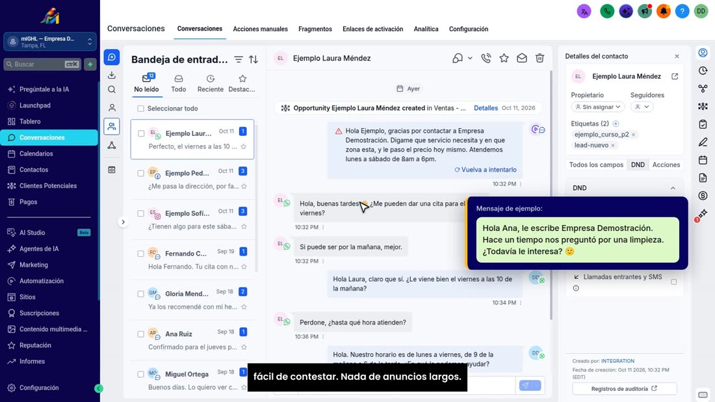Add a tag with the plus icon beside Etiquetas
715x402 pixels.
(616, 124)
